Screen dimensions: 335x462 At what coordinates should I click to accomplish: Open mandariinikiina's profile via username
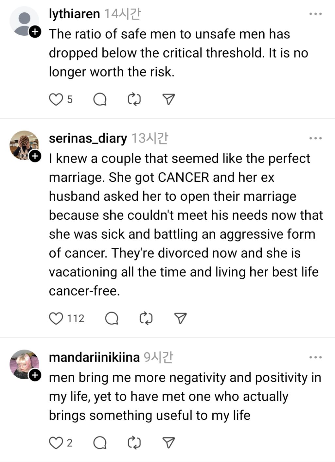point(94,358)
